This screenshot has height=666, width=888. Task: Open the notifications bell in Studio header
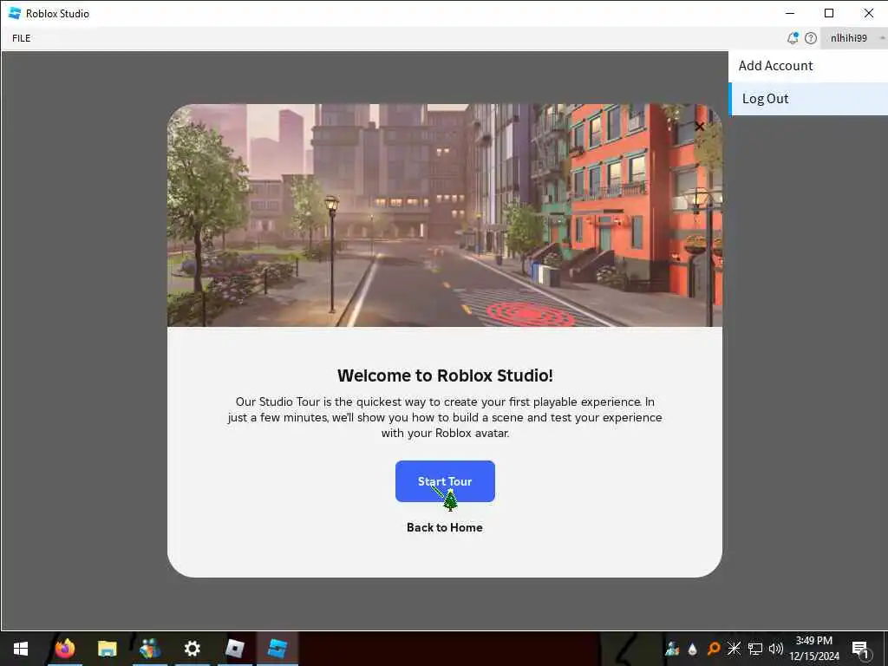click(x=793, y=38)
